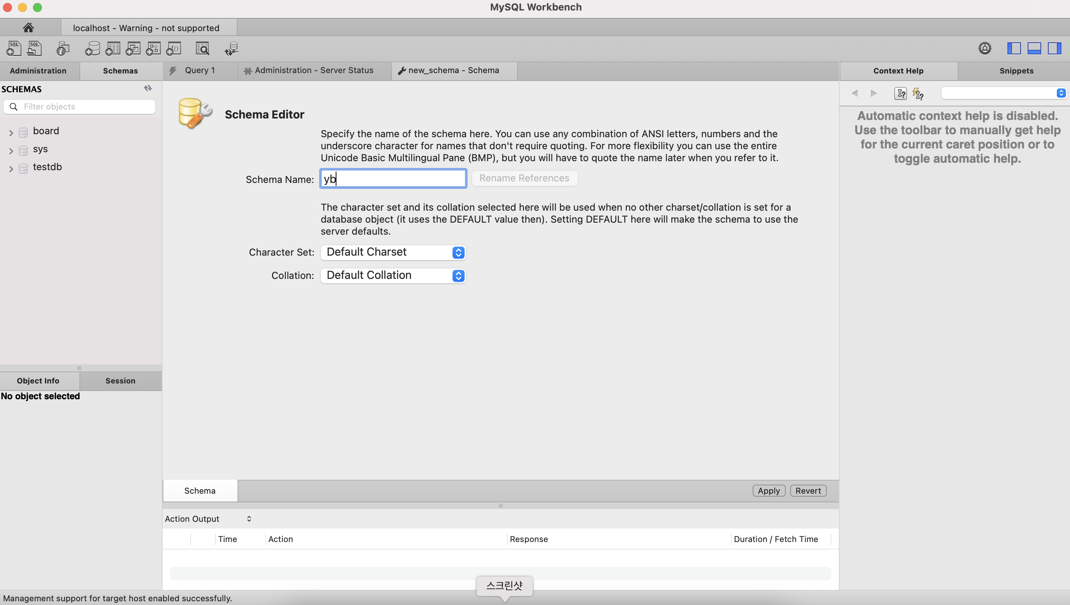This screenshot has width=1070, height=605.
Task: Click the Revert button
Action: pyautogui.click(x=808, y=491)
